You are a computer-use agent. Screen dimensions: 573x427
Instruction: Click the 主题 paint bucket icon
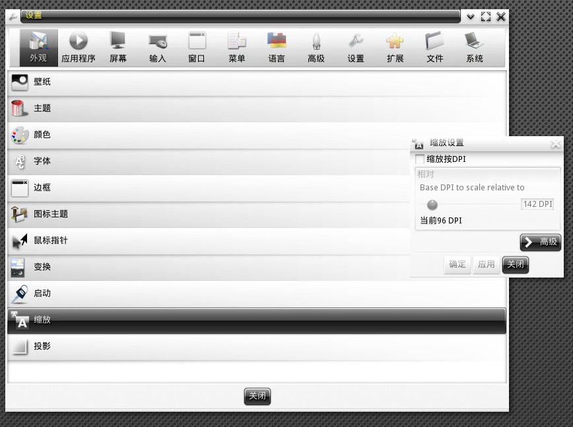coord(19,108)
